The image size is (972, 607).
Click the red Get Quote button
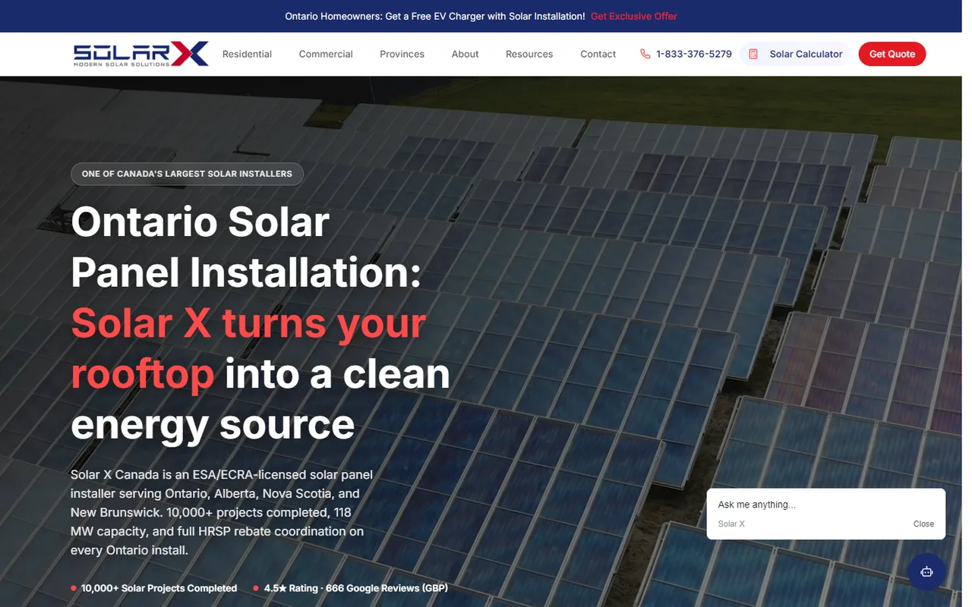tap(892, 54)
